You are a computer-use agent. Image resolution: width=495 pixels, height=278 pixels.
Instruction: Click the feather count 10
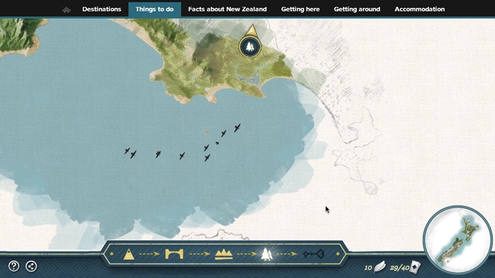point(368,268)
